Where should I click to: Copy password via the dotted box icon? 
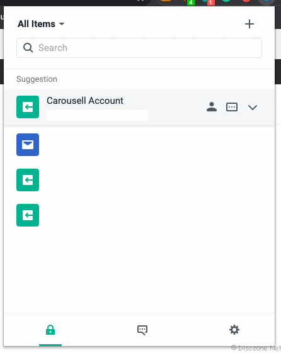coord(232,107)
